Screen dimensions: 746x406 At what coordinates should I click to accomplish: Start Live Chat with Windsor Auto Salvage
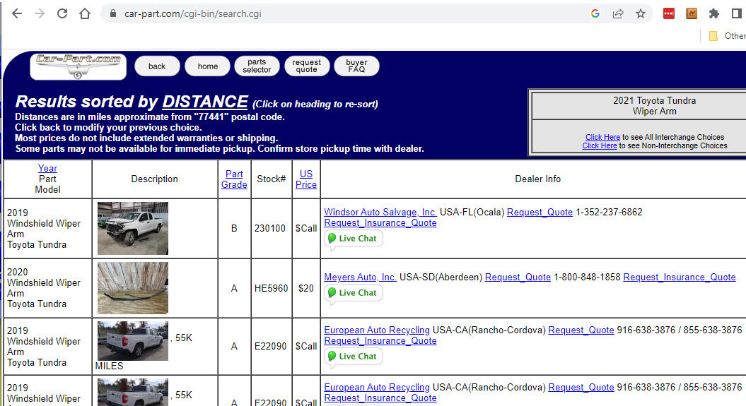coord(354,239)
